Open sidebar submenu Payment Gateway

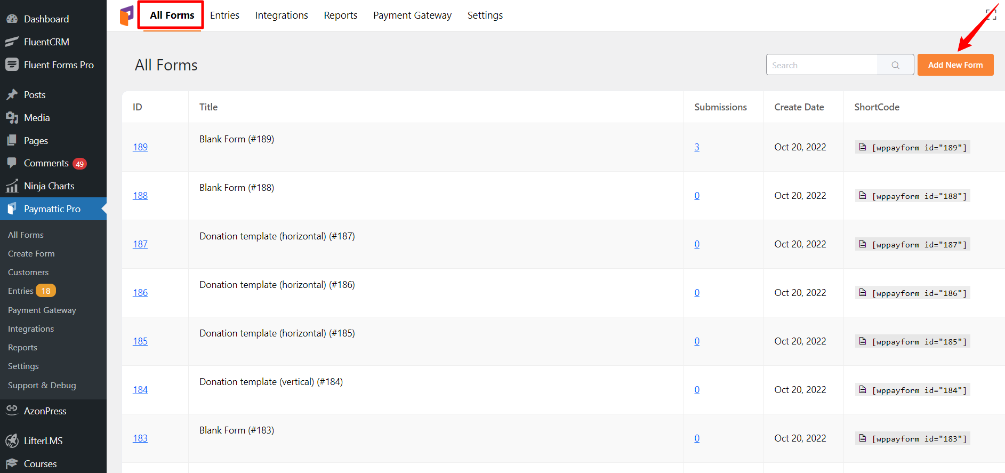coord(42,310)
